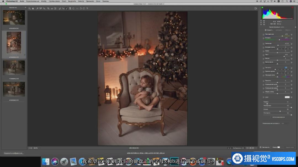Viewport: 298px width, 167px height.
Task: Enable the Автомаскирование checkbox
Action: pos(271,117)
